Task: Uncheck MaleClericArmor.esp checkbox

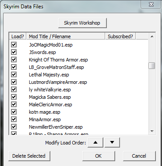Action: (14, 105)
